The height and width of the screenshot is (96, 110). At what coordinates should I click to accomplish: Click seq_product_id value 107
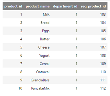(x=103, y=47)
